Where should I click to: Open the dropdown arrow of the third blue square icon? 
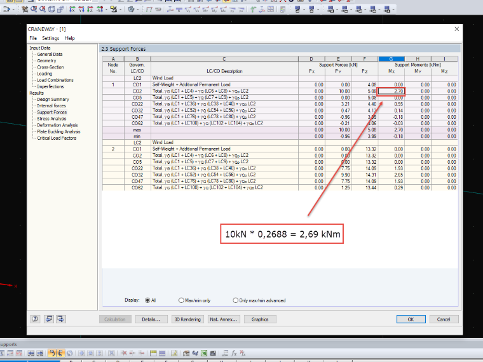click(337, 10)
